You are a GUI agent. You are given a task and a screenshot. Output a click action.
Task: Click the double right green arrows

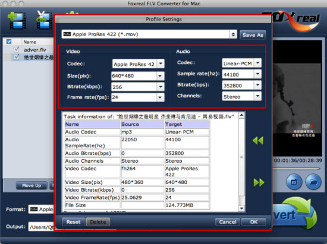pyautogui.click(x=259, y=183)
